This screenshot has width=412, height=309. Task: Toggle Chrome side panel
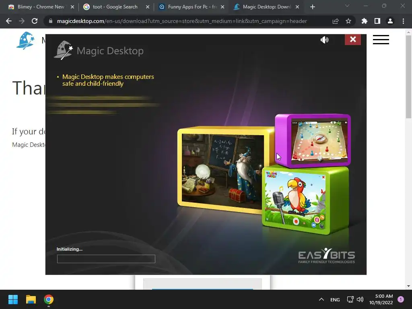pyautogui.click(x=377, y=21)
